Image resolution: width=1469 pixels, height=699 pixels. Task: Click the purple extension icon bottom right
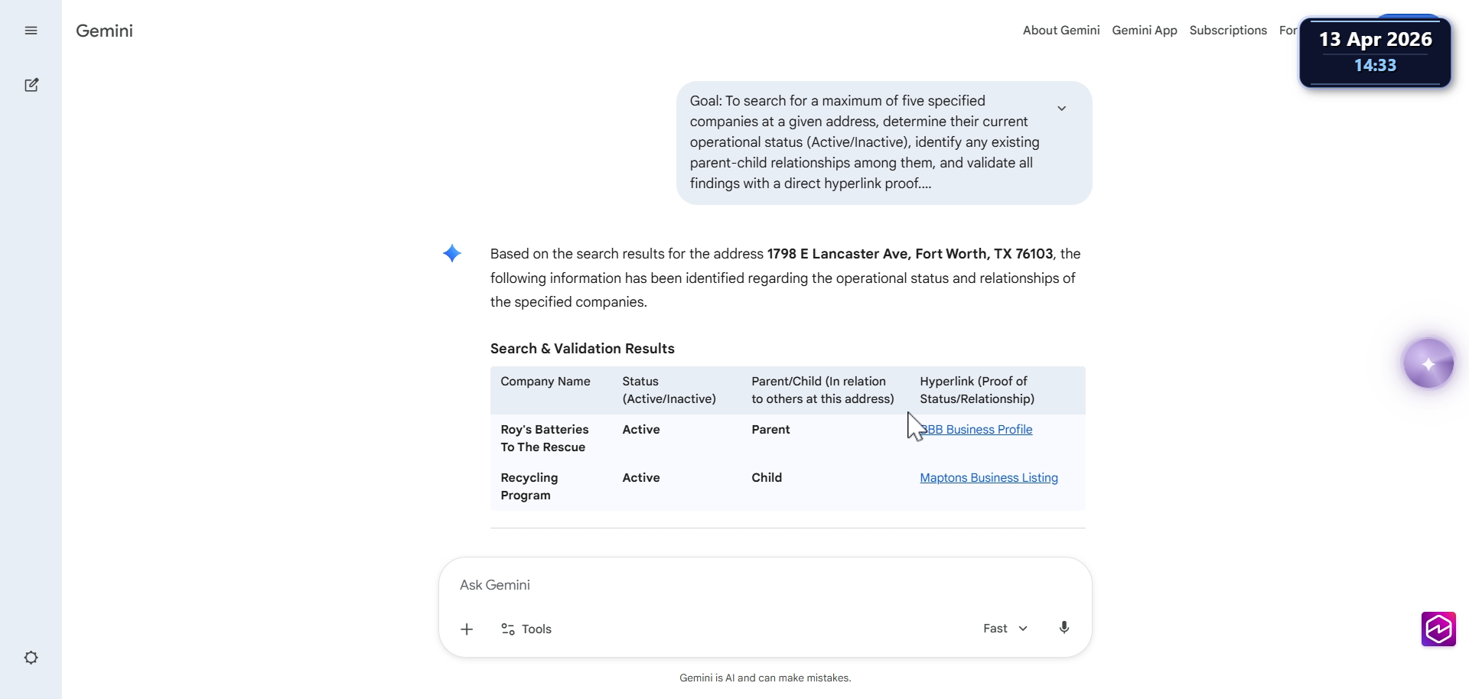click(1438, 629)
